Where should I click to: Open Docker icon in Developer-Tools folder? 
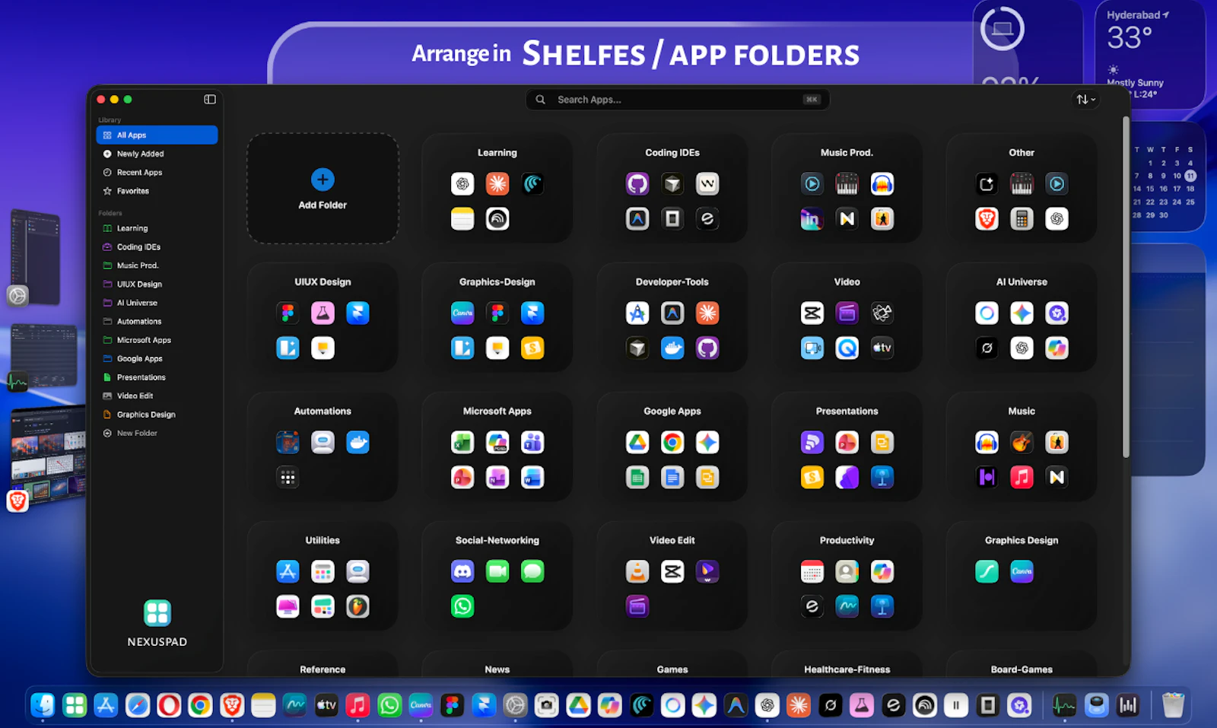click(672, 348)
